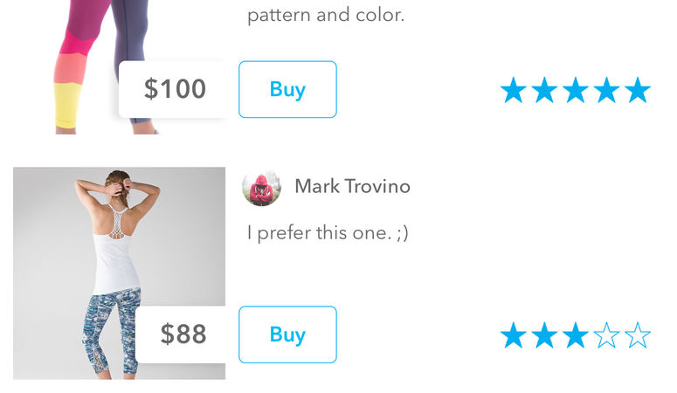Select the first star on the $100 item rating

point(514,90)
